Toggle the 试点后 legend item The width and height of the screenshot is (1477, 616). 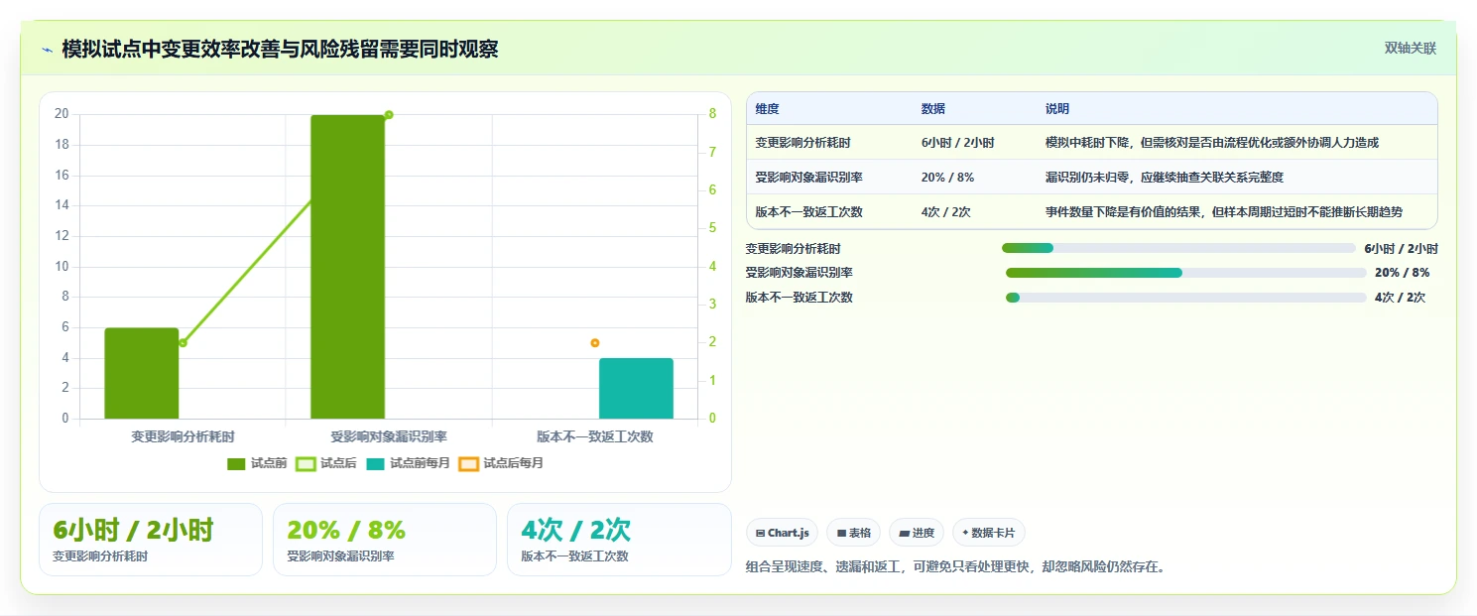pos(326,463)
